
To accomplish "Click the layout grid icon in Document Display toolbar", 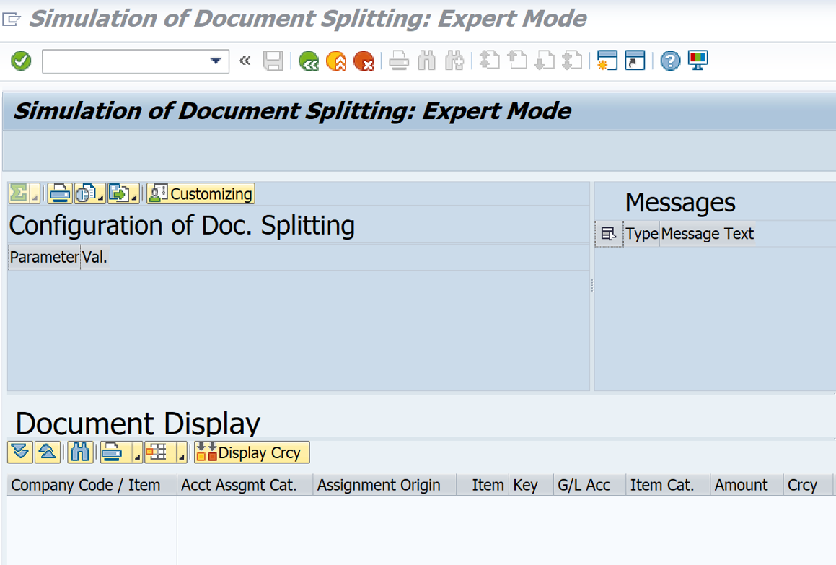I will tap(157, 452).
